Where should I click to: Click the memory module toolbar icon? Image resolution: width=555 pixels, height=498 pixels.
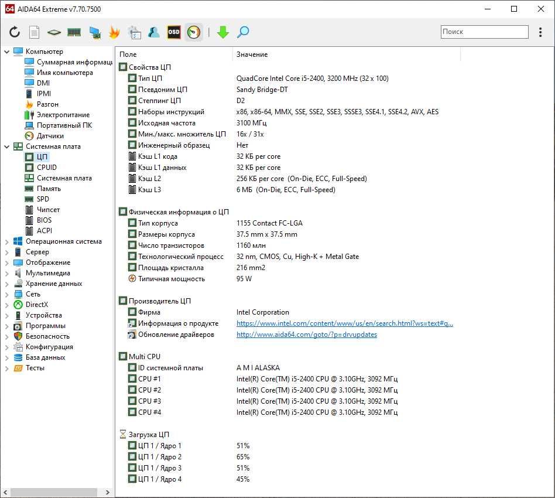[x=74, y=33]
